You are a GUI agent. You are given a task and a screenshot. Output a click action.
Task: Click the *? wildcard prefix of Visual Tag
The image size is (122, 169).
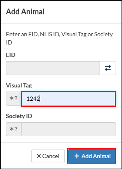coord(14,98)
